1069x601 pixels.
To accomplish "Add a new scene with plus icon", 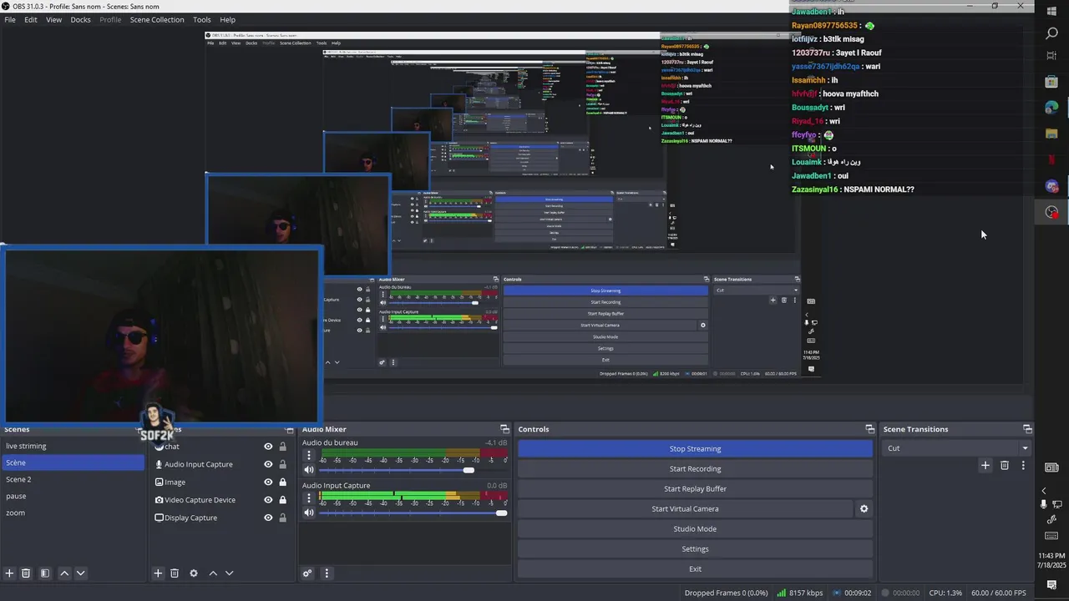I will (9, 573).
